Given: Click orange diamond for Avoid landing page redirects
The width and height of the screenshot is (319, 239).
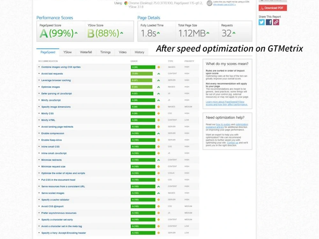Looking at the screenshot, I should (x=159, y=127).
